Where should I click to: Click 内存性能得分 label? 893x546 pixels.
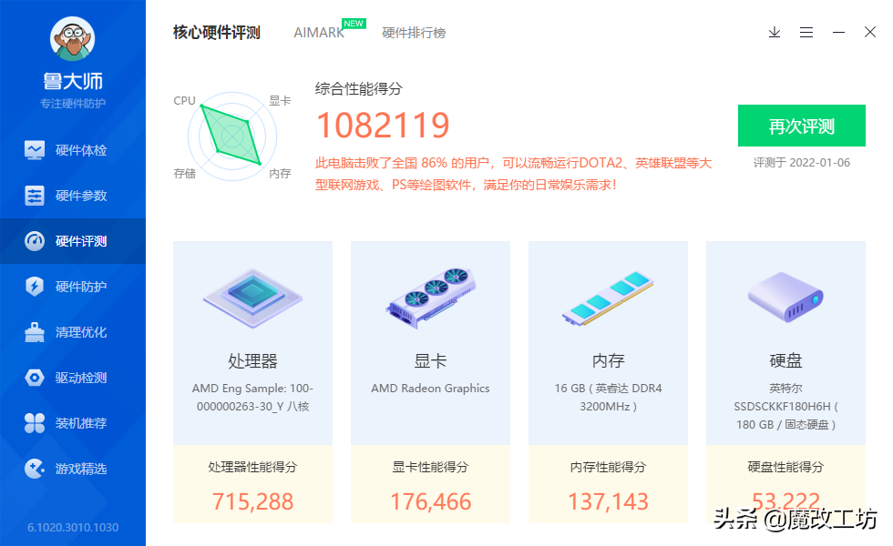[x=609, y=467]
